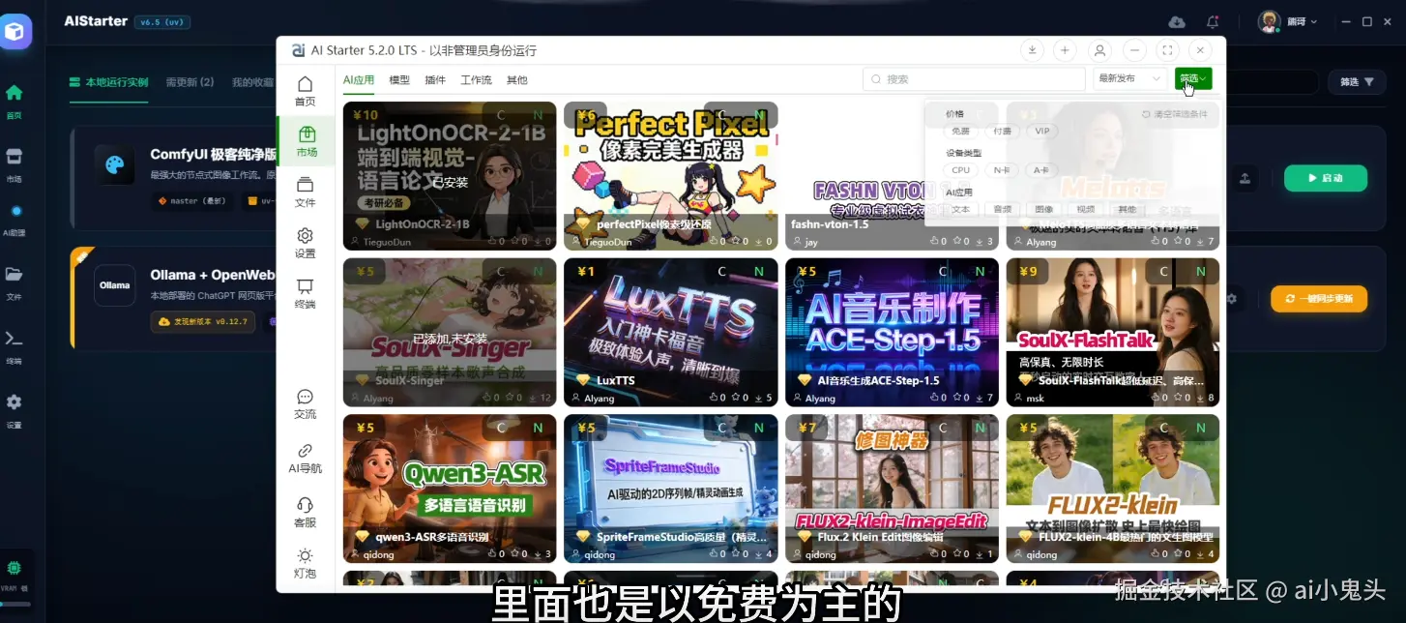Viewport: 1406px width, 623px height.
Task: Click the 搜索 search field
Action: pyautogui.click(x=974, y=79)
